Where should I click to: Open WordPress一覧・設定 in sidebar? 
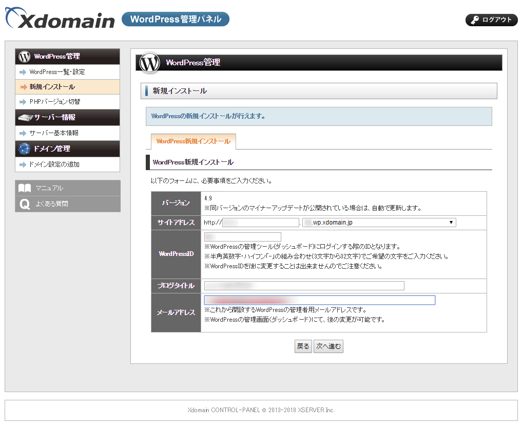coord(57,72)
